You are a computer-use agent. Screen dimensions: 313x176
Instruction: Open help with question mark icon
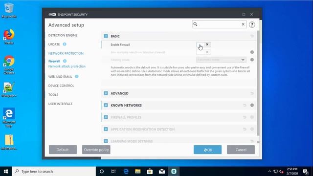(252, 24)
